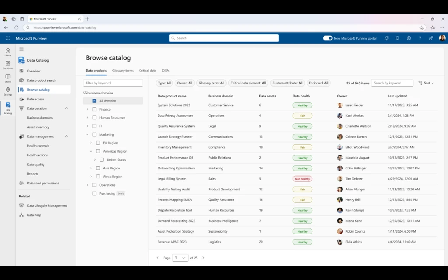448x280 pixels.
Task: Click the Data Map icon
Action: click(x=21, y=215)
